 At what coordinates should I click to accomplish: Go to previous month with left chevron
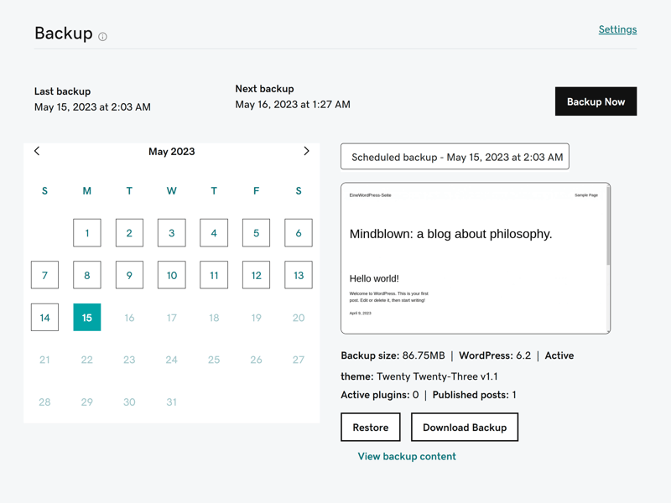(x=37, y=151)
